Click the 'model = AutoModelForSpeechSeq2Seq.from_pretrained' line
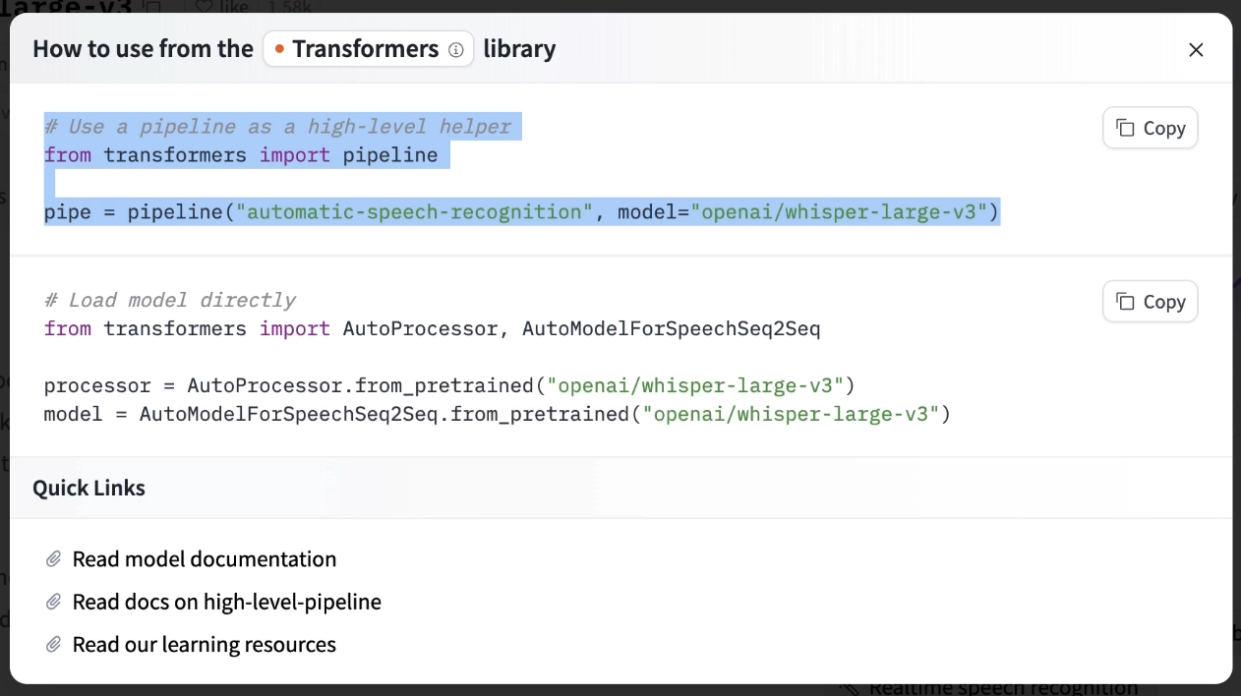This screenshot has width=1241, height=696. pyautogui.click(x=498, y=414)
